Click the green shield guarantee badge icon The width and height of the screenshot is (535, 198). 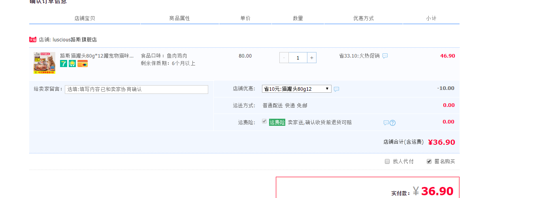tap(72, 64)
